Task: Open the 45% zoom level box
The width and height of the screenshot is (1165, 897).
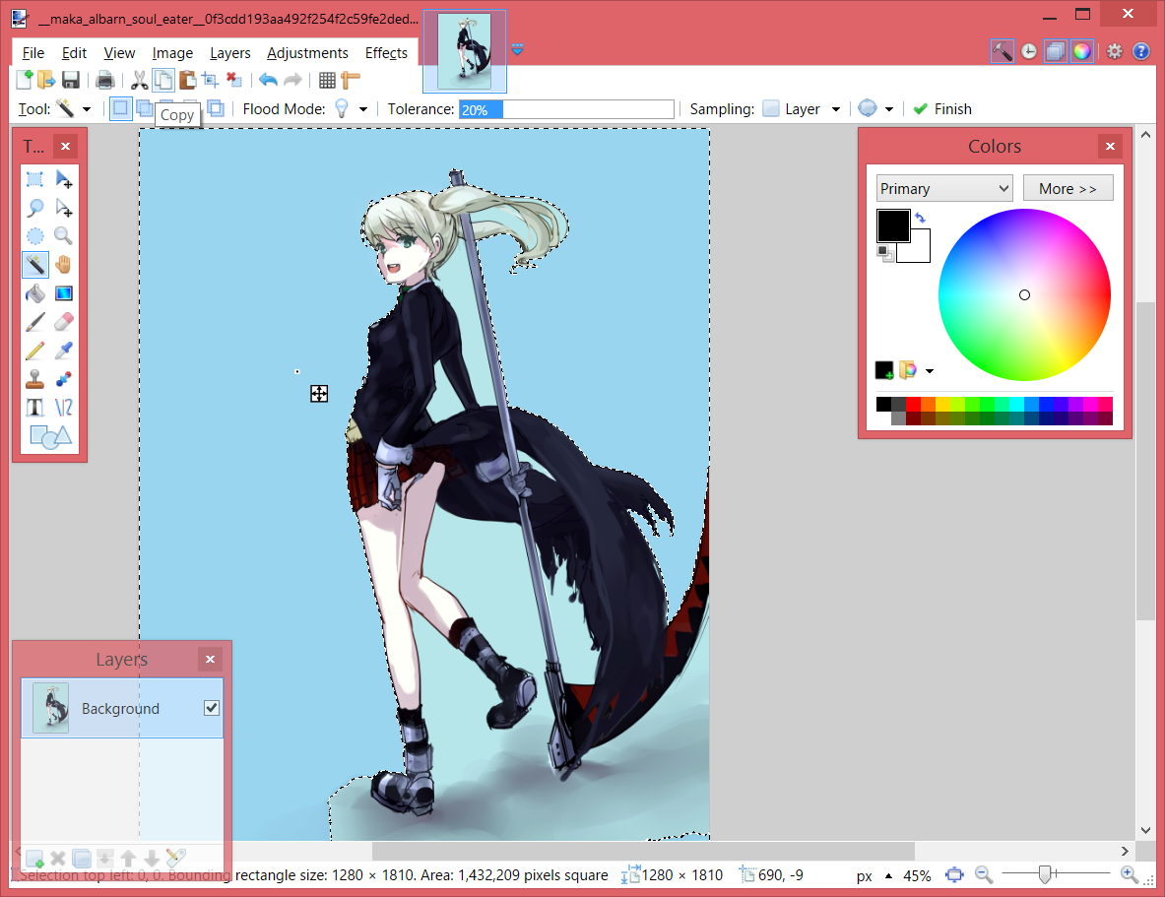Action: 917,875
